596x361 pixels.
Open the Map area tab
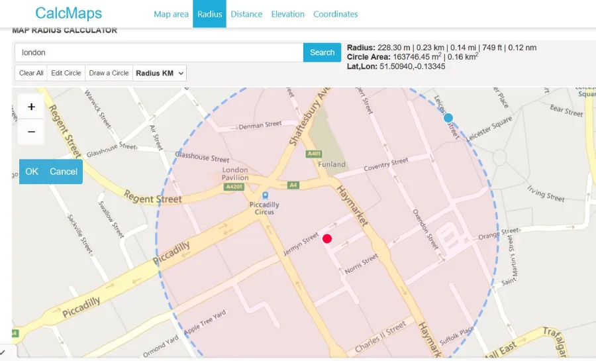[x=171, y=14]
